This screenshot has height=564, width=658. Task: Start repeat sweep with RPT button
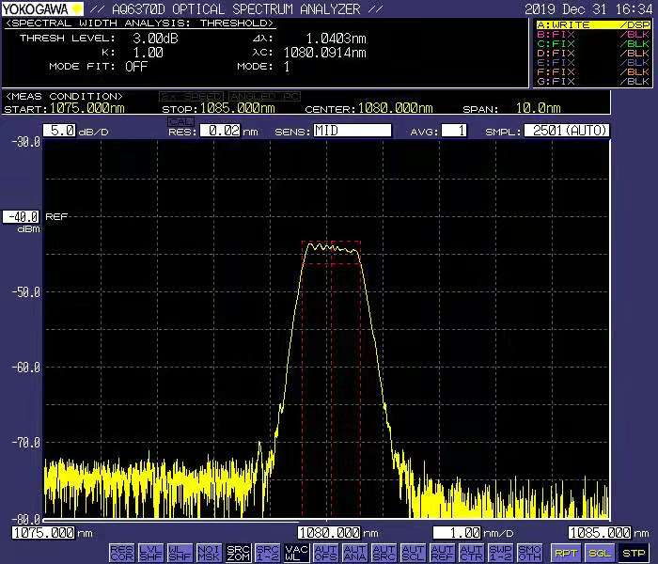[x=565, y=553]
